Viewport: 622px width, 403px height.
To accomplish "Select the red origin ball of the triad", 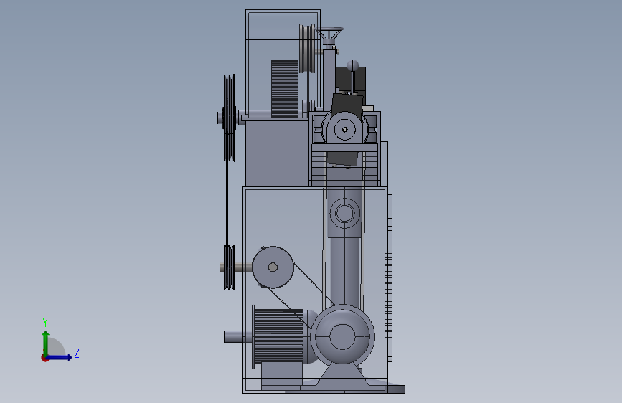I will [44, 358].
